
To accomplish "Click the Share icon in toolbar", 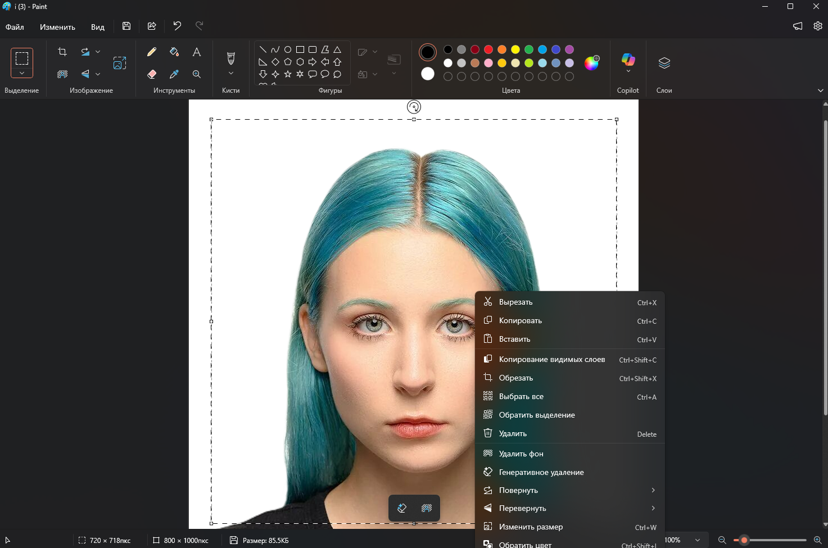I will tap(152, 26).
